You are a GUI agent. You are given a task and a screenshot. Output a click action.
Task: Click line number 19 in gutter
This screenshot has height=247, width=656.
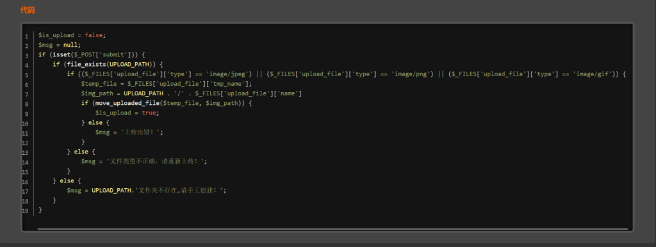click(26, 211)
